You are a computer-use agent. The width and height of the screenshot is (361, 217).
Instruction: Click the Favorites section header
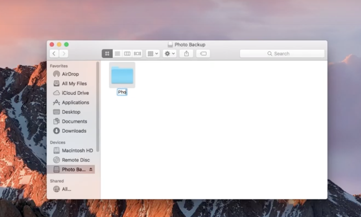(x=59, y=66)
